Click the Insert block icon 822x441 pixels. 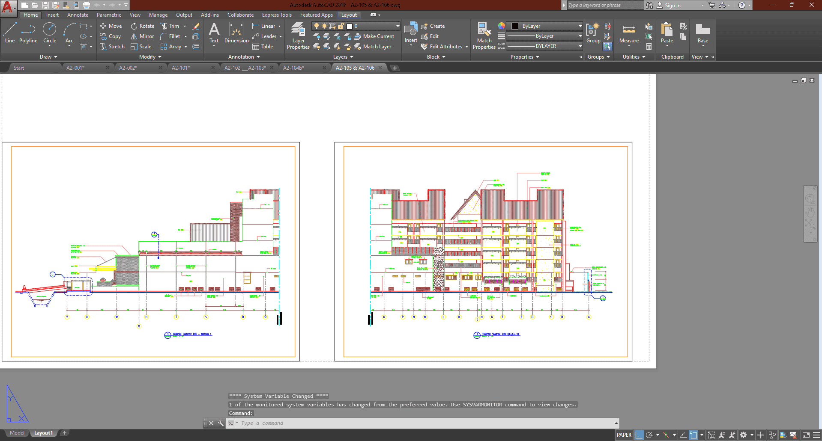(411, 33)
